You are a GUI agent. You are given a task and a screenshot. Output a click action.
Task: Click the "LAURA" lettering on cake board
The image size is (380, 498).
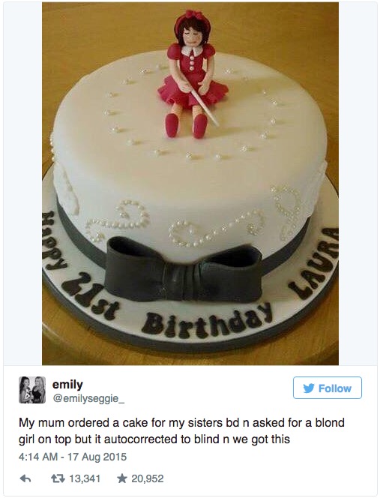tap(314, 263)
